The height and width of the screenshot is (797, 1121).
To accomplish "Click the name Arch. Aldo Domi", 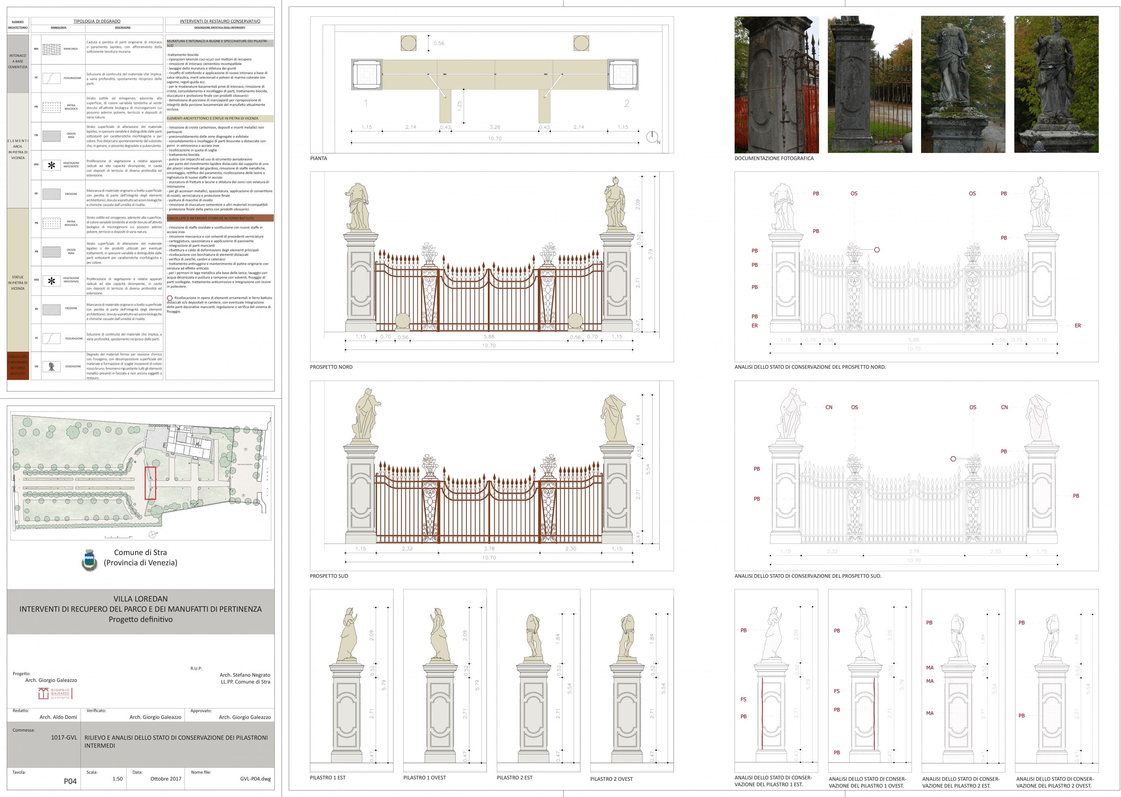I will [x=59, y=717].
